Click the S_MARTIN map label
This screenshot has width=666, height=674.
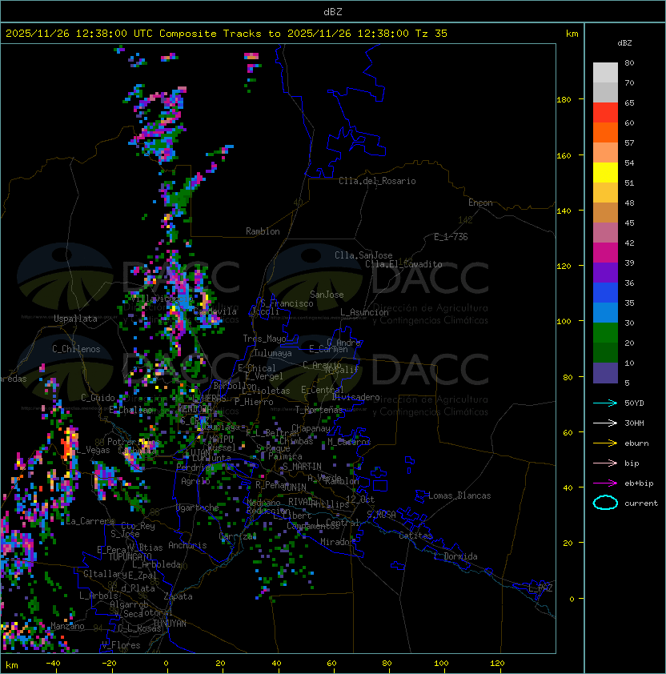click(302, 467)
